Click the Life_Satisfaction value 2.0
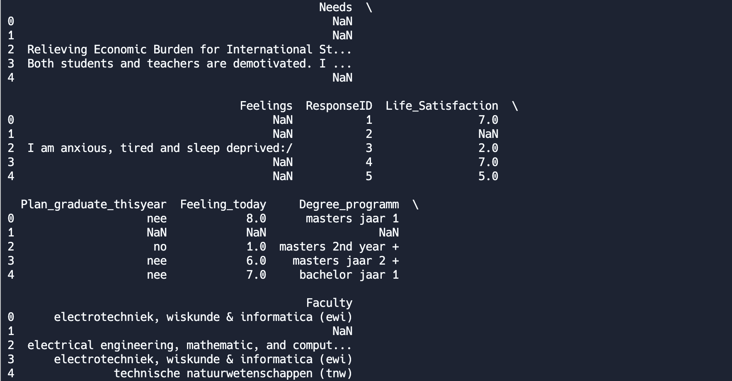The width and height of the screenshot is (732, 381). click(488, 148)
